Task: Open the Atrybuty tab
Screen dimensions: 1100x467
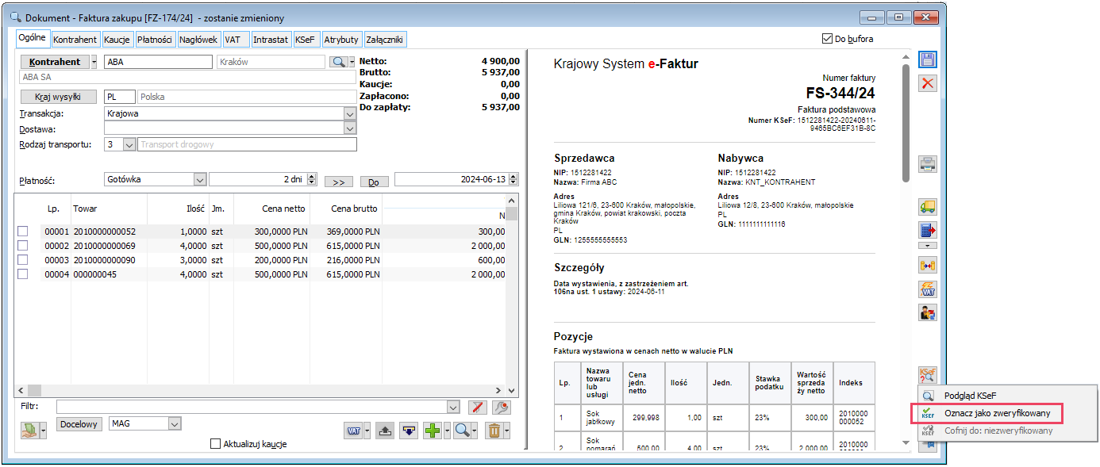Action: click(x=341, y=39)
